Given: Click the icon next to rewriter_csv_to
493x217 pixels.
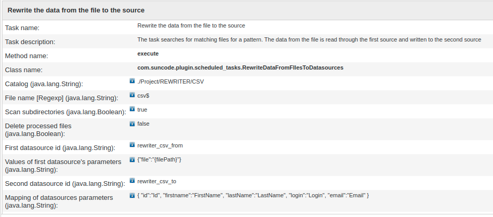Looking at the screenshot, I should (132, 181).
